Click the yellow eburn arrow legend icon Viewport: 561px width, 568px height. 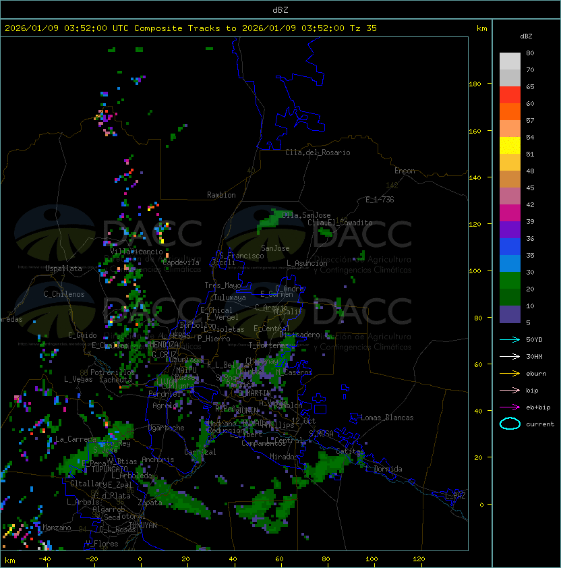510,374
